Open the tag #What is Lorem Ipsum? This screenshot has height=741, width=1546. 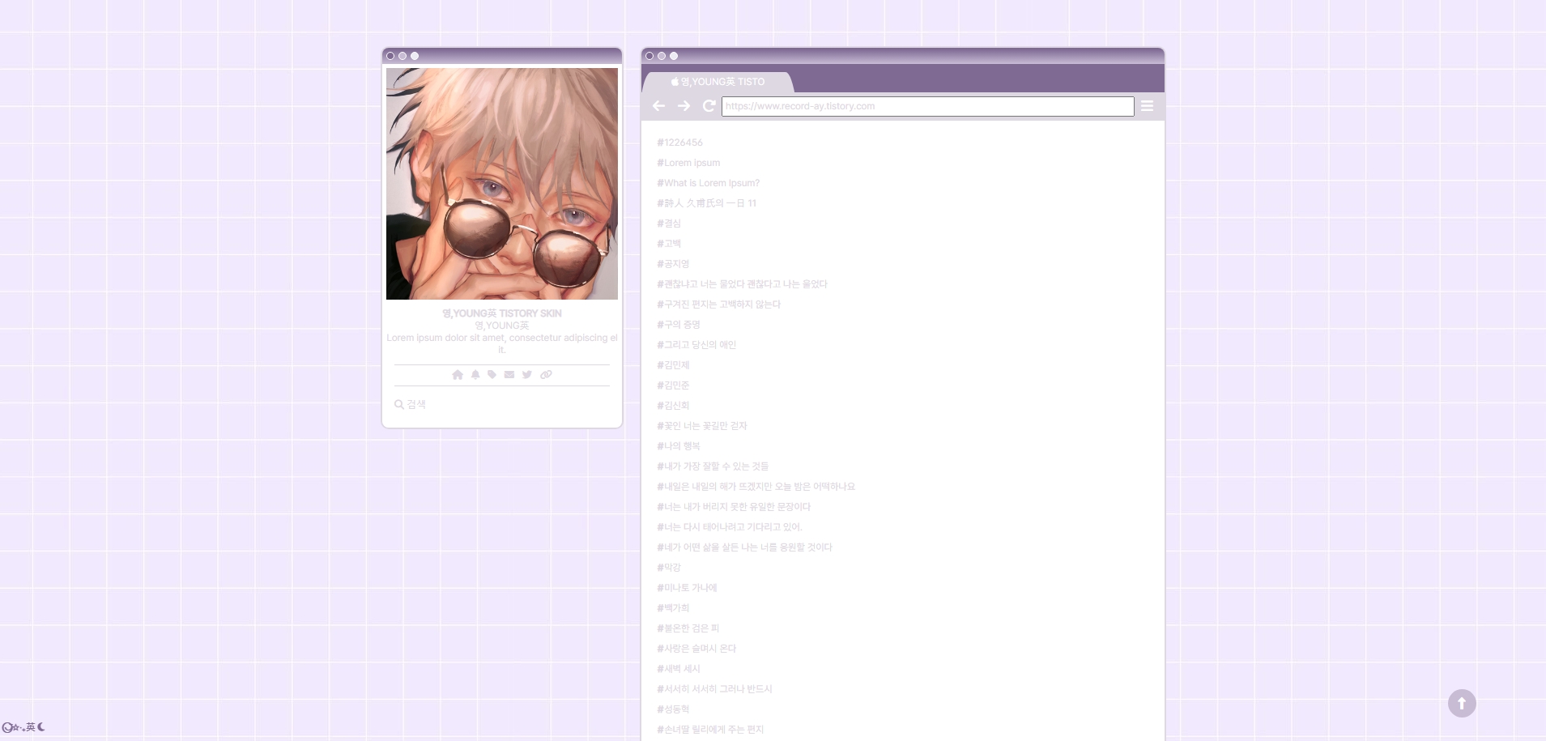(708, 183)
